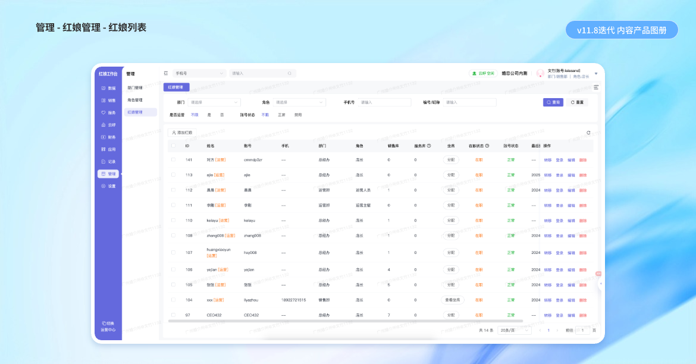Click the search magnifier in top search box
Image resolution: width=696 pixels, height=364 pixels.
pos(290,73)
